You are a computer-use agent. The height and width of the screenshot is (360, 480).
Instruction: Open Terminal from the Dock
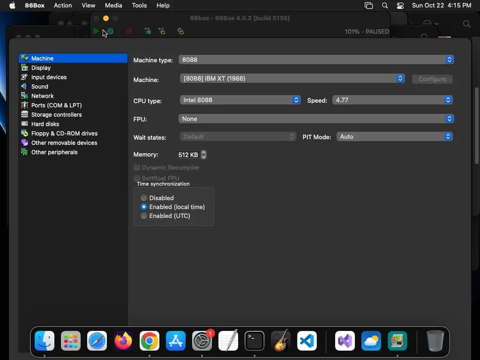255,341
